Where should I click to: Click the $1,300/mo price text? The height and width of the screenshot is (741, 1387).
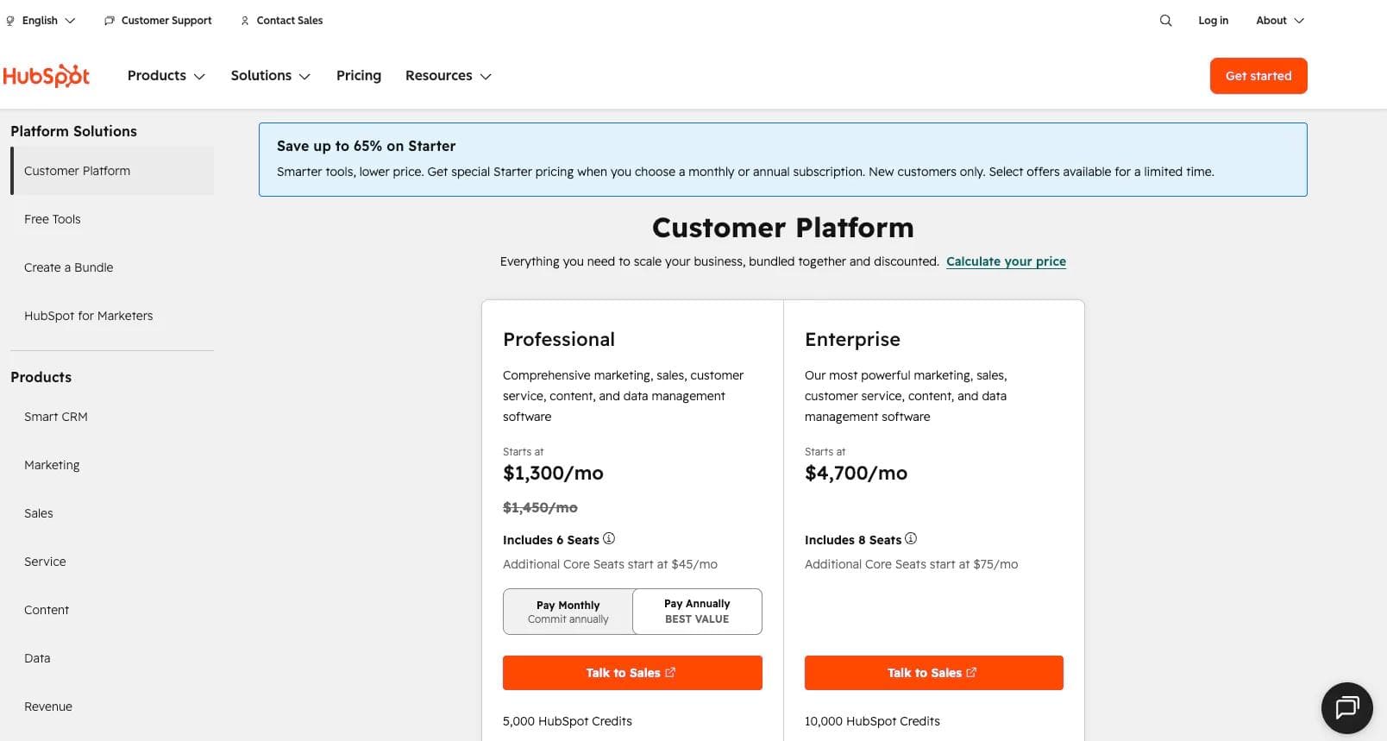tap(553, 473)
